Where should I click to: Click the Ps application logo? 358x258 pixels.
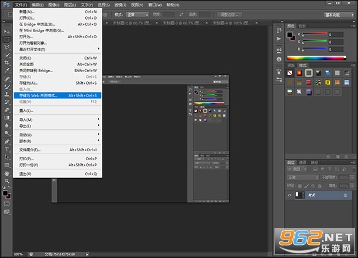(x=7, y=4)
